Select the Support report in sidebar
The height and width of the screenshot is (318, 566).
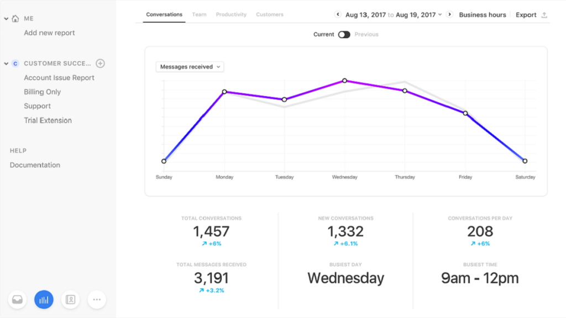point(37,105)
